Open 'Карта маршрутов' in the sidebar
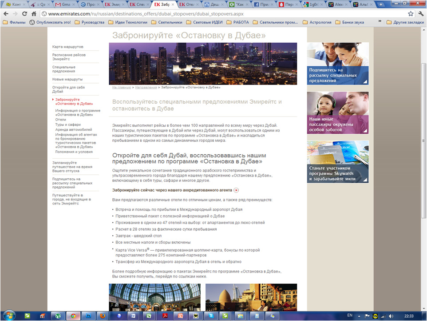This screenshot has width=427, height=321. (68, 47)
